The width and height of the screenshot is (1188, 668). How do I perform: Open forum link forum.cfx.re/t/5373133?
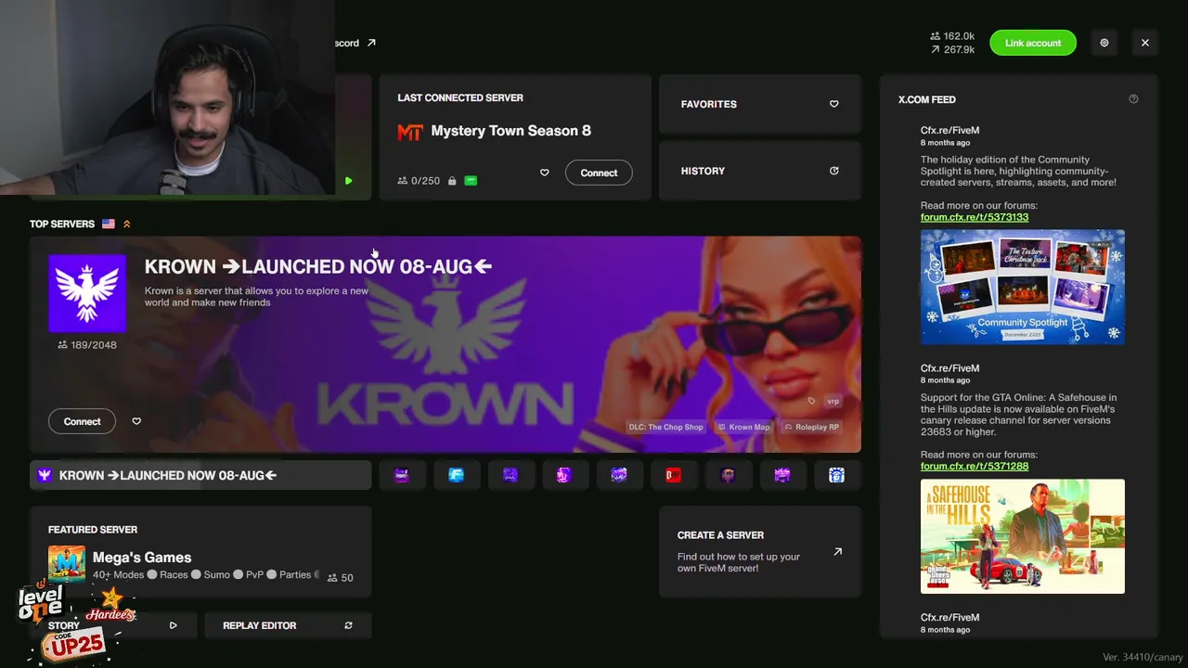[x=975, y=217]
